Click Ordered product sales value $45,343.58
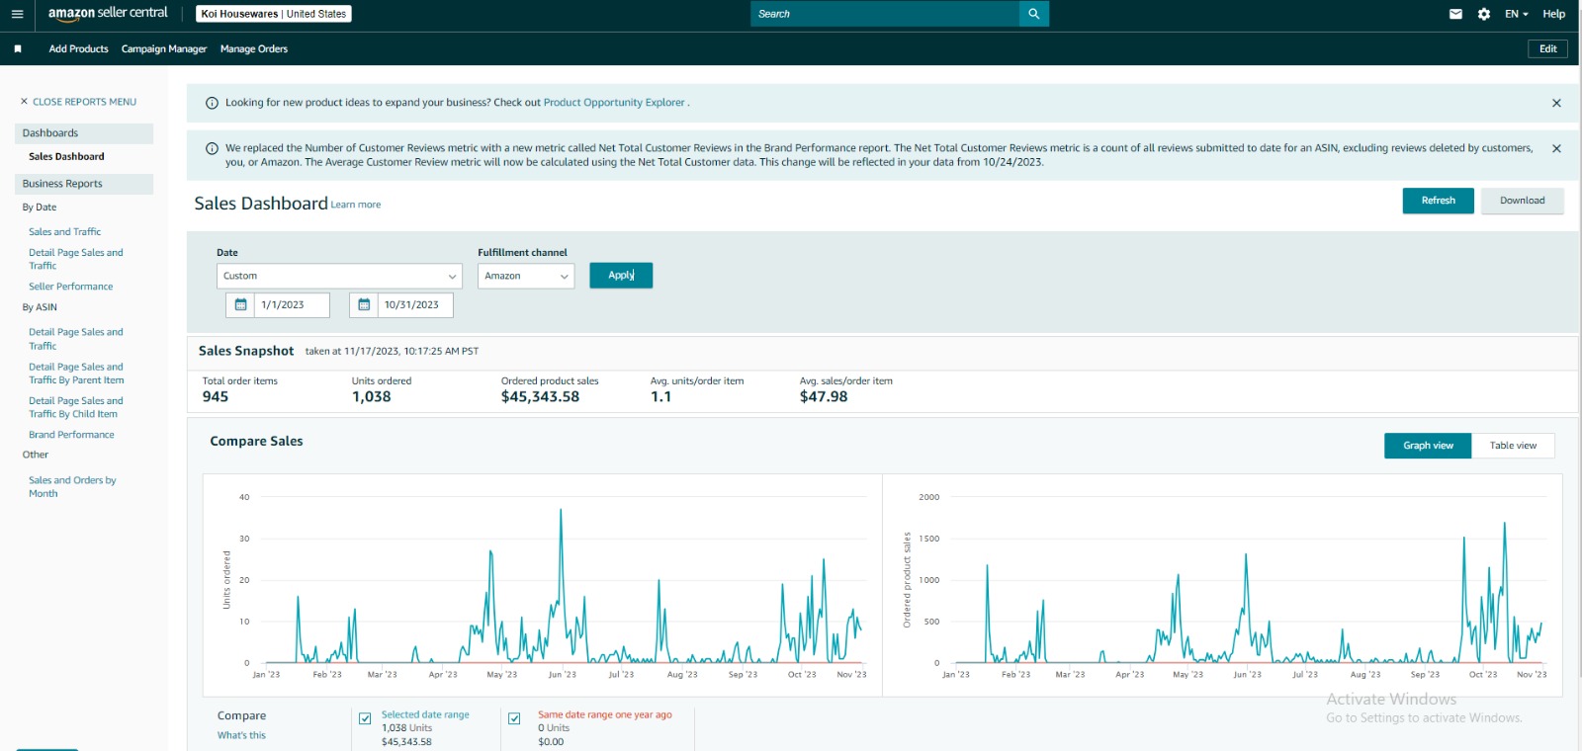1582x751 pixels. 540,397
